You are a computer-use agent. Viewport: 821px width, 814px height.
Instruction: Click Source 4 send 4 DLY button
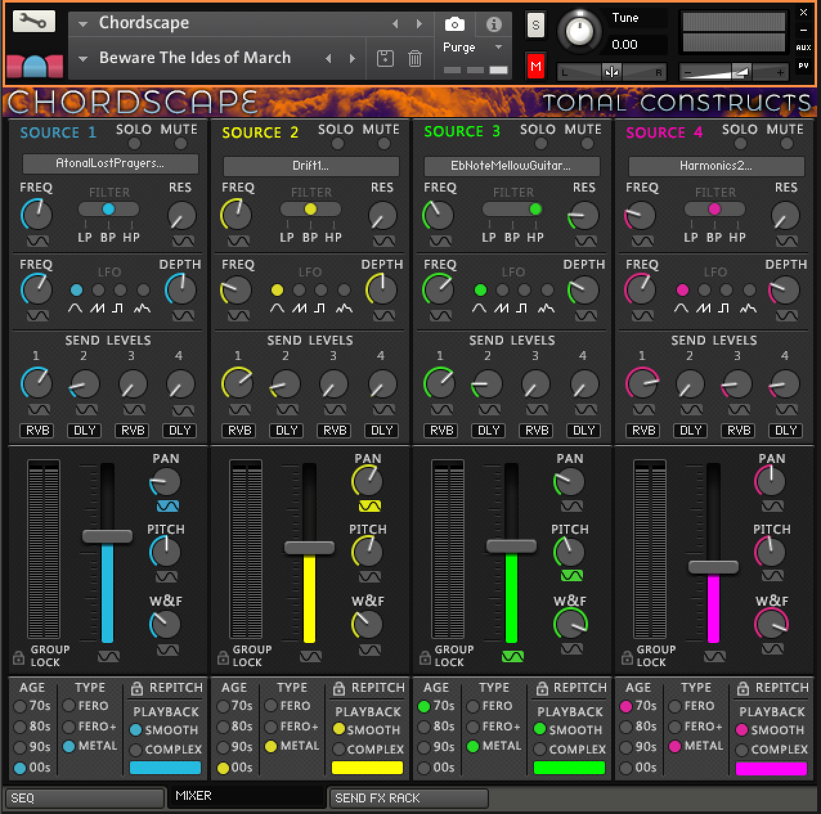click(x=786, y=430)
